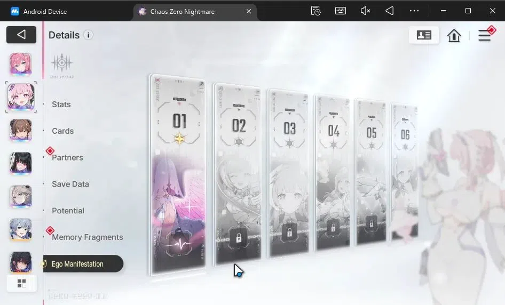
Task: Open the Potential section
Action: coord(68,211)
